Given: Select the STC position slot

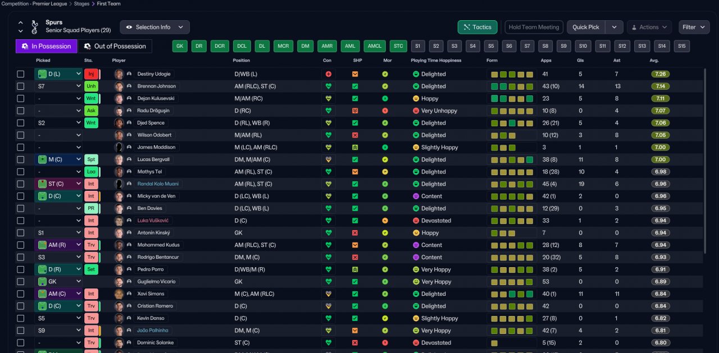Looking at the screenshot, I should pos(398,46).
